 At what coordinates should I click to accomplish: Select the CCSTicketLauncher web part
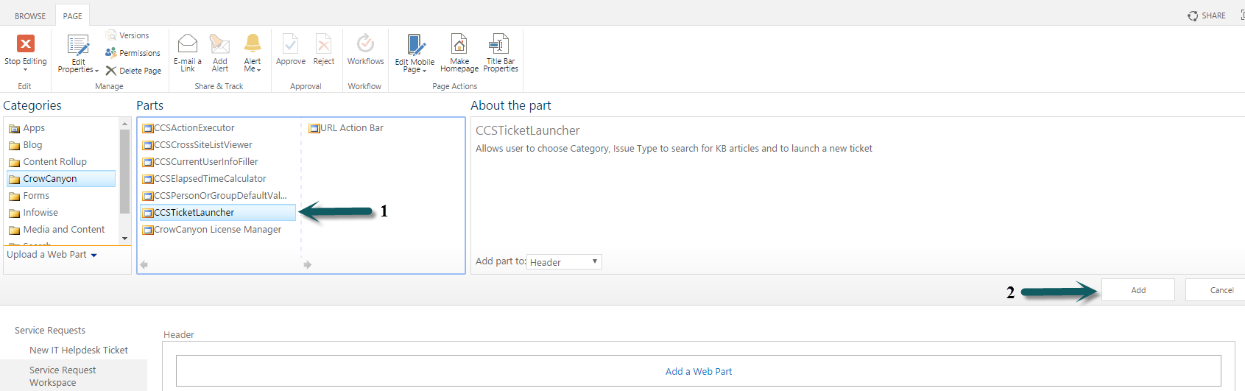coord(218,213)
